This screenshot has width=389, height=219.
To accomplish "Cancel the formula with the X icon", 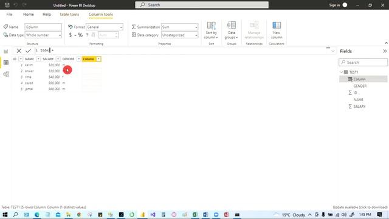I will (19, 50).
